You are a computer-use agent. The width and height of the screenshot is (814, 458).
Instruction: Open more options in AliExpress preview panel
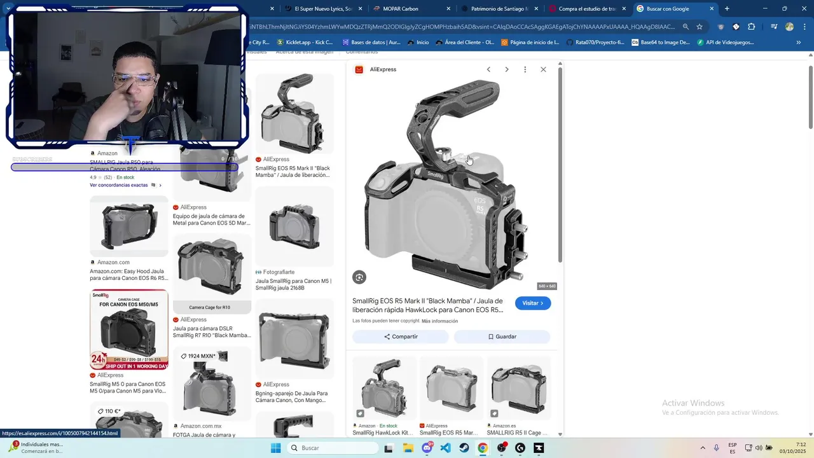(525, 69)
